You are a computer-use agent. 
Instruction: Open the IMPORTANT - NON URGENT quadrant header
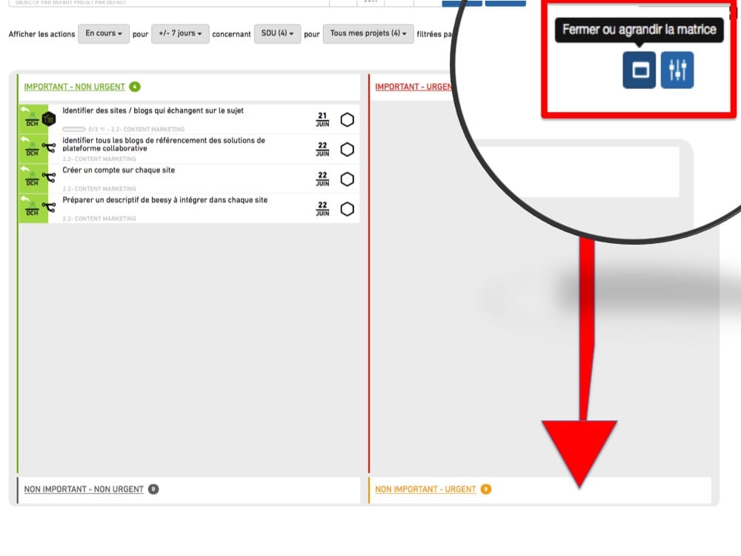pyautogui.click(x=74, y=87)
